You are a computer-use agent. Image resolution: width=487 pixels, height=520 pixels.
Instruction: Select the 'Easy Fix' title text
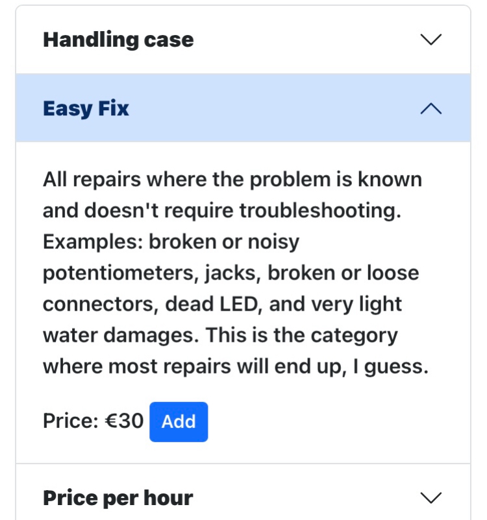(x=86, y=108)
